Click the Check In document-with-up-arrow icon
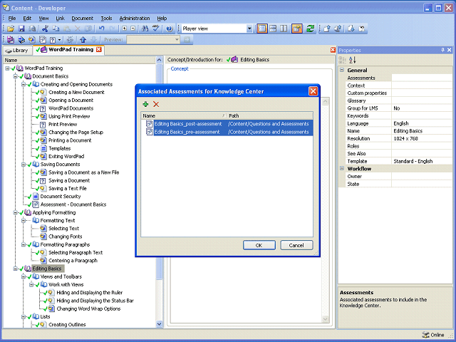 327,28
